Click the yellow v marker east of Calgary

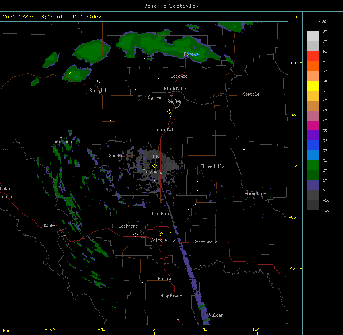[x=171, y=232]
